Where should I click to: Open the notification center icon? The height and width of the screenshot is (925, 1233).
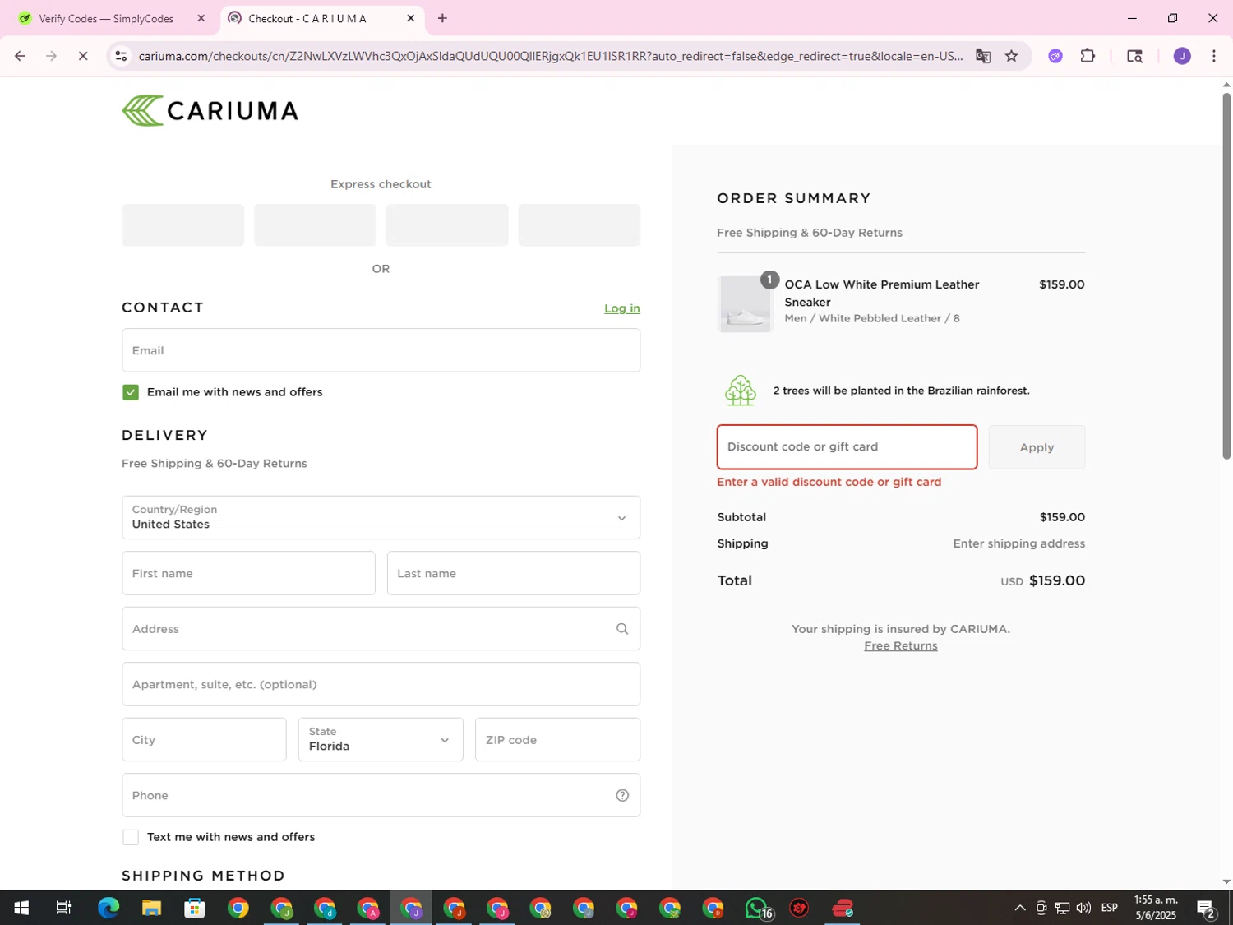[1206, 909]
